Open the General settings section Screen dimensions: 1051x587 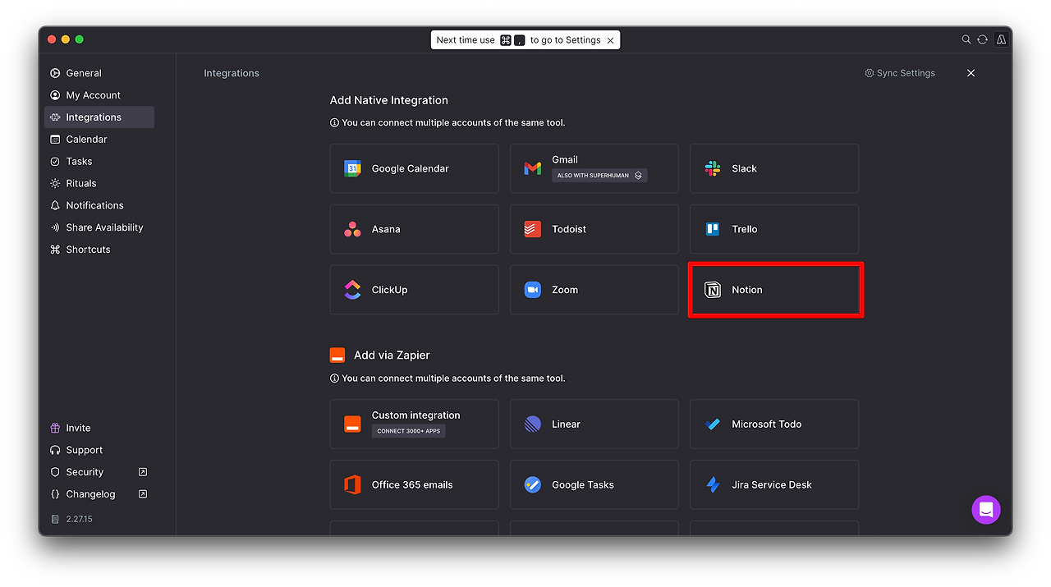click(99, 73)
